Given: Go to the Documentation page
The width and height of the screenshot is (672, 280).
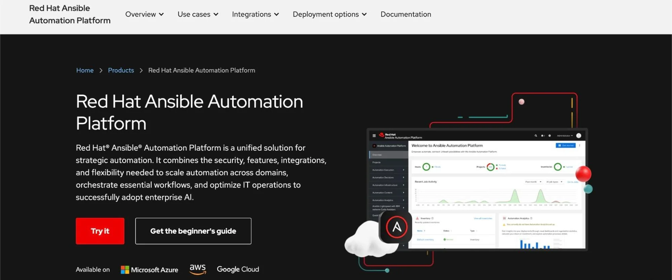Looking at the screenshot, I should pos(406,14).
